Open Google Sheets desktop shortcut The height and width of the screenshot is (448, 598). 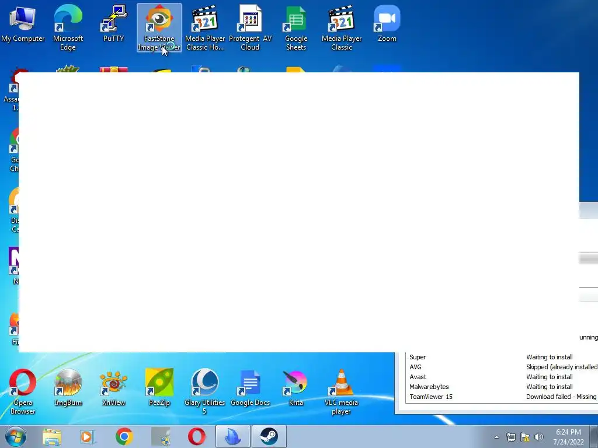coord(296,27)
